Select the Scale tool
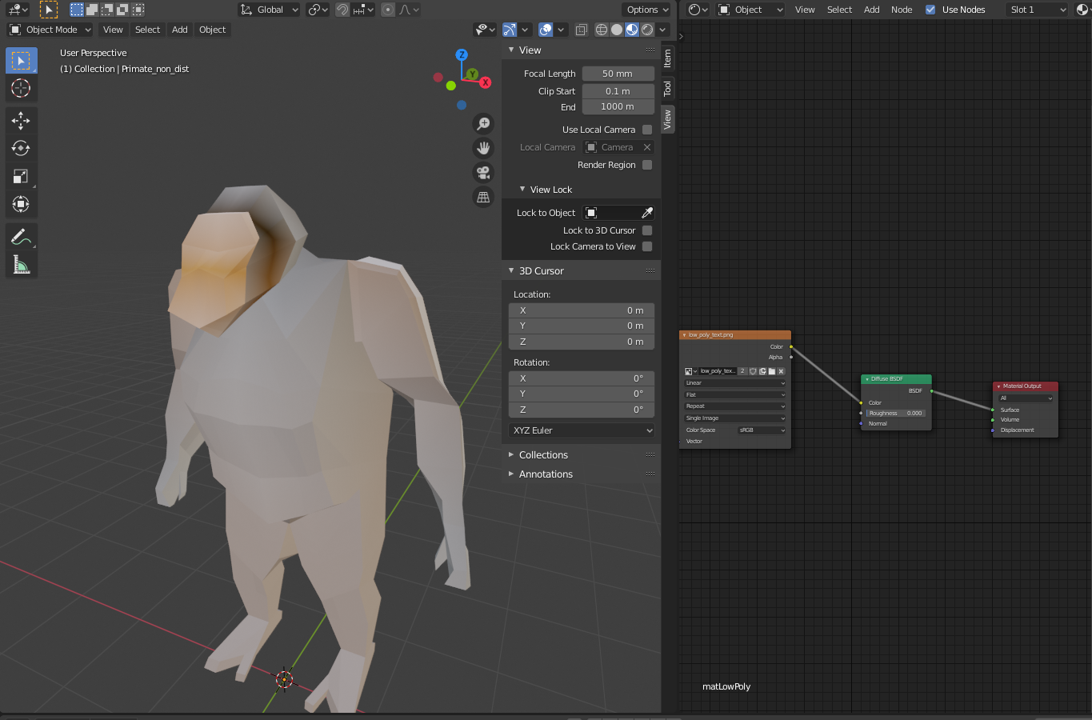Image resolution: width=1092 pixels, height=720 pixels. 21,176
